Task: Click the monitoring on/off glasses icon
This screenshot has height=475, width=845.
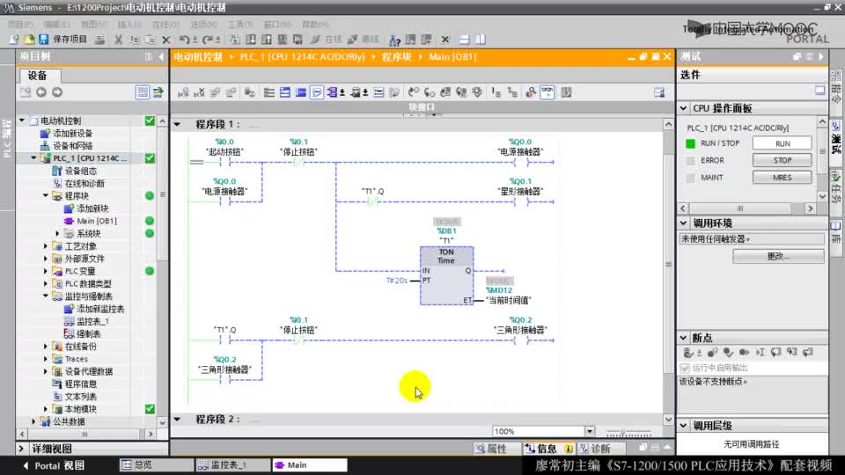Action: coord(547,92)
